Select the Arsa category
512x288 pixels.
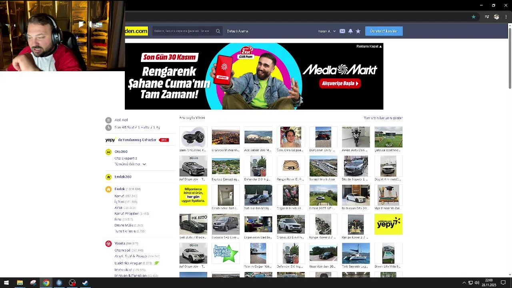point(118,208)
